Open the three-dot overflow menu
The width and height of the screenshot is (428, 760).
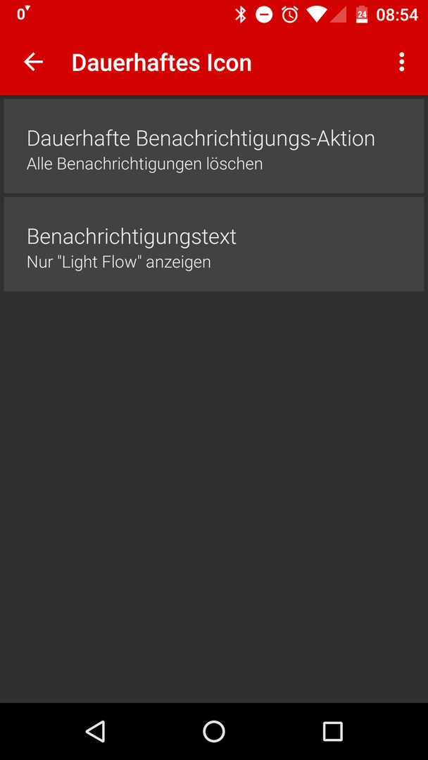[401, 62]
